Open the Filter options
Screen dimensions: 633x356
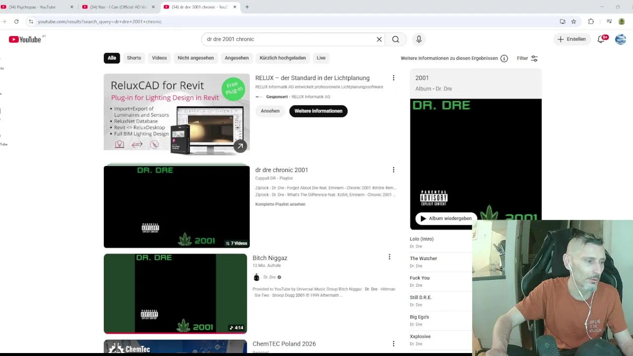pyautogui.click(x=527, y=58)
